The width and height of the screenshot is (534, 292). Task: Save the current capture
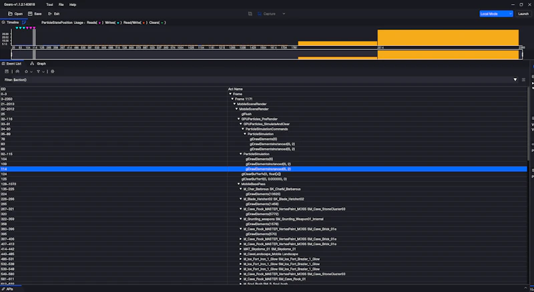pyautogui.click(x=35, y=14)
